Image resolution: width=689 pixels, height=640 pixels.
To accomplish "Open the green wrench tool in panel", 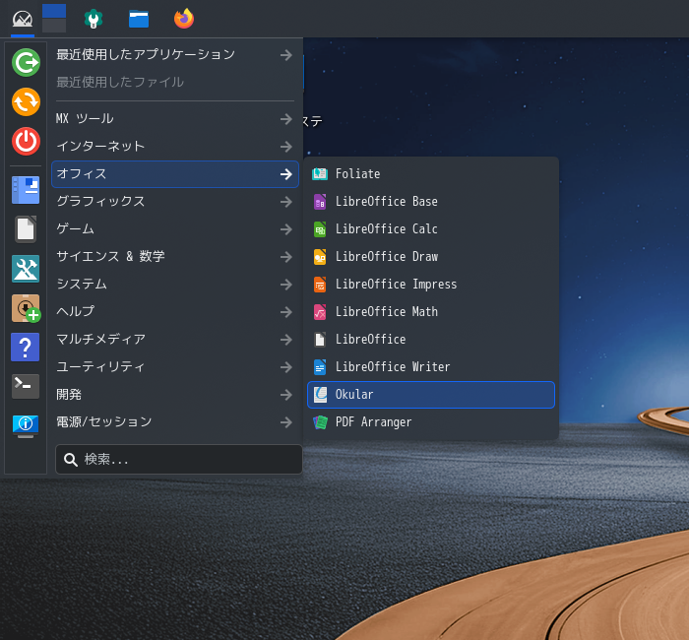I will point(94,19).
